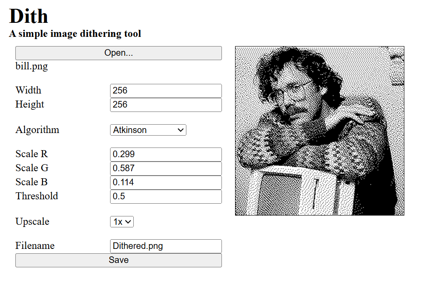Click the Threshold label
Viewport: 439px width, 295px height.
(37, 196)
